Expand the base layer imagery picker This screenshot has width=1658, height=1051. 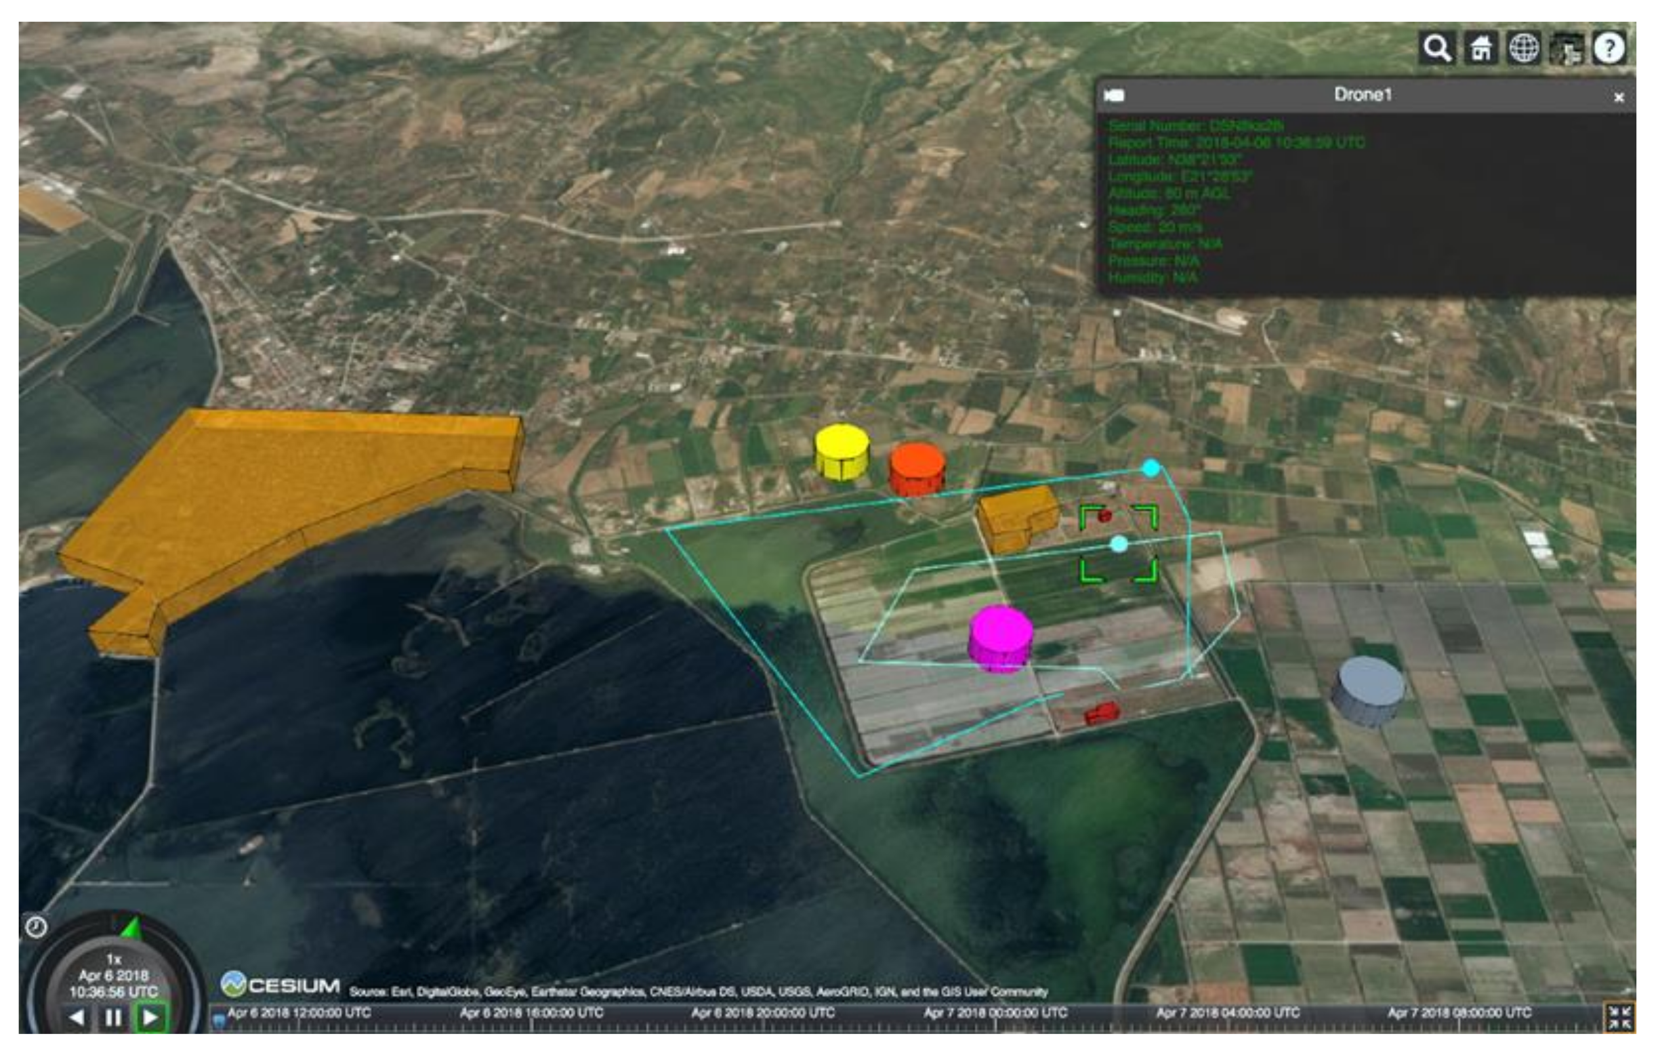[x=1567, y=49]
